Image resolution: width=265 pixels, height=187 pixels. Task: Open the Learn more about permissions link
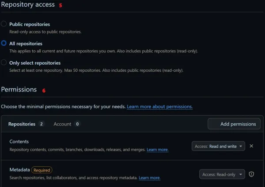click(160, 107)
